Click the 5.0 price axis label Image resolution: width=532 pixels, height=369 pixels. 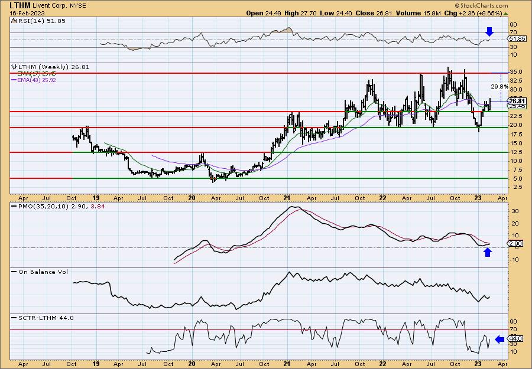tap(518, 179)
